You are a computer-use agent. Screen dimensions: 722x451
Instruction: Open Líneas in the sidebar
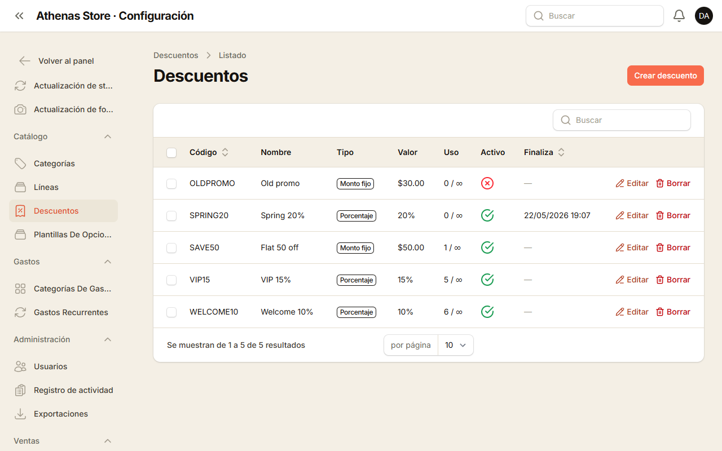click(63, 187)
